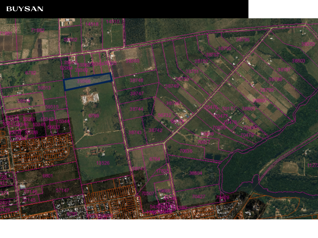Choose parcel number 38744
This screenshot has width=318, height=238.
click(137, 109)
